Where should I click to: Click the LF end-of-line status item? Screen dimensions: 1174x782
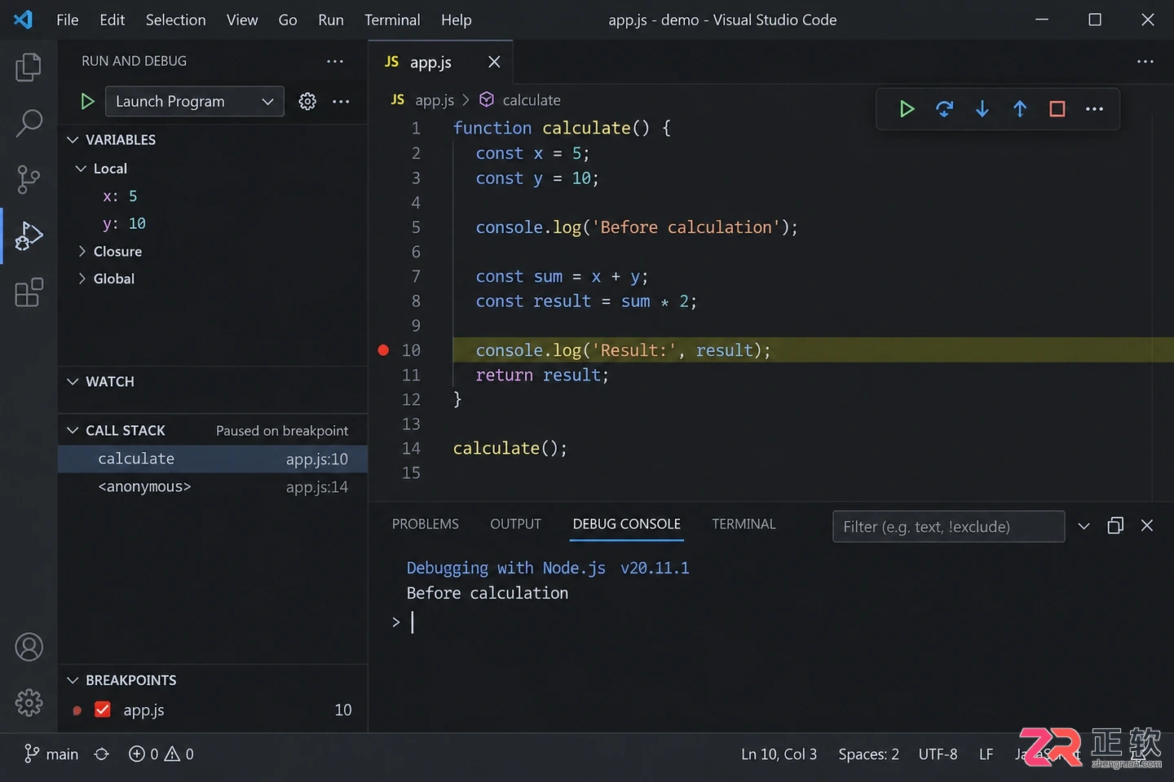click(x=986, y=754)
